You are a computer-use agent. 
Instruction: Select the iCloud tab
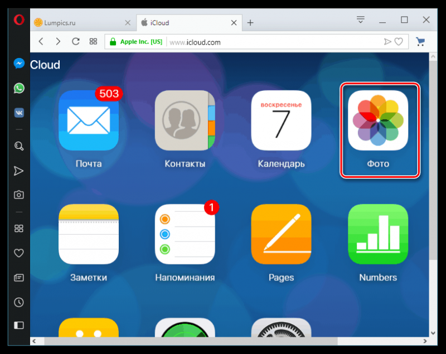189,23
